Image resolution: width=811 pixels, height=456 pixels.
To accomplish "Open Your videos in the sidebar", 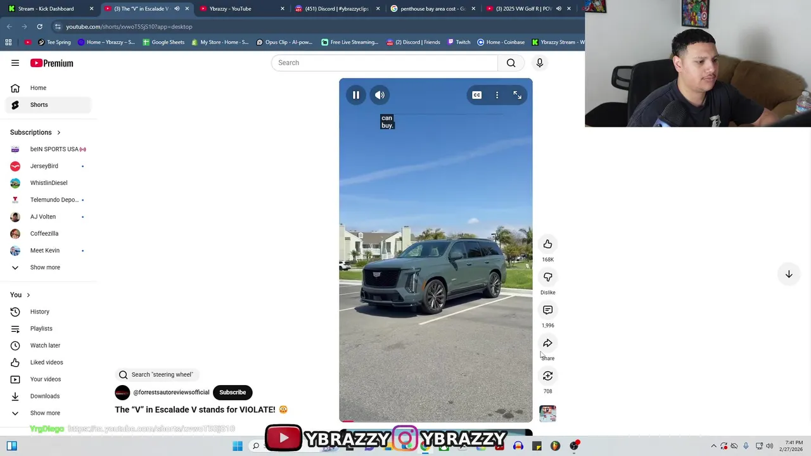I will click(x=48, y=379).
